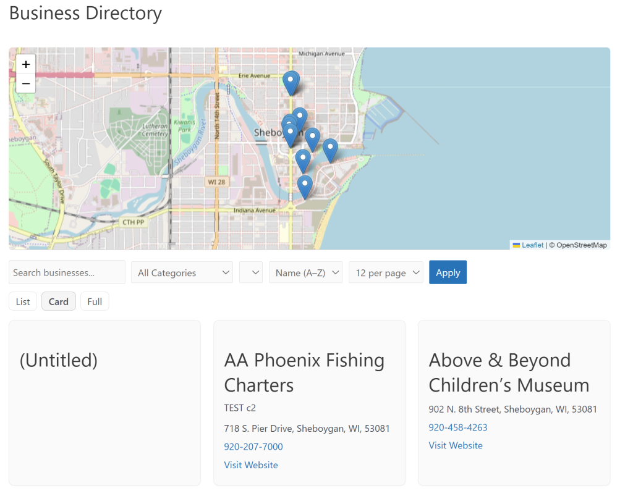This screenshot has width=633, height=496.
Task: Click the northernmost map pin near Erie Avenue
Action: pyautogui.click(x=291, y=80)
